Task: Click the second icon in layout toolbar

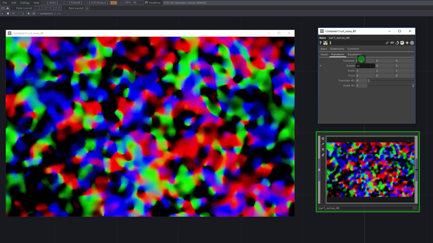Action: click(8, 8)
